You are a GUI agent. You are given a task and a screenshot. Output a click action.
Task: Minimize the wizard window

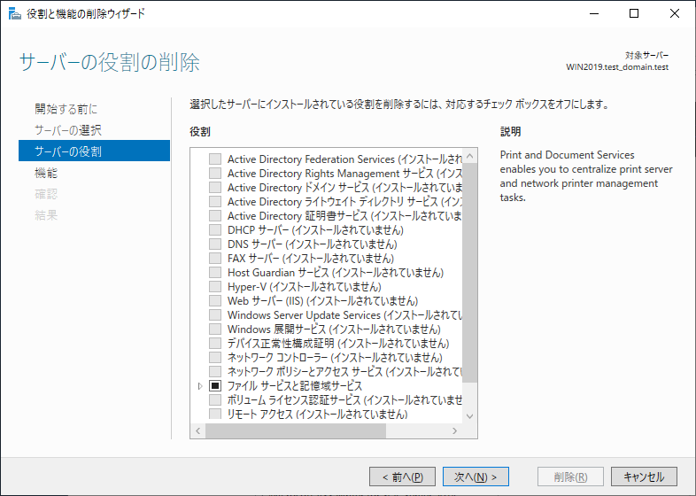pyautogui.click(x=594, y=13)
